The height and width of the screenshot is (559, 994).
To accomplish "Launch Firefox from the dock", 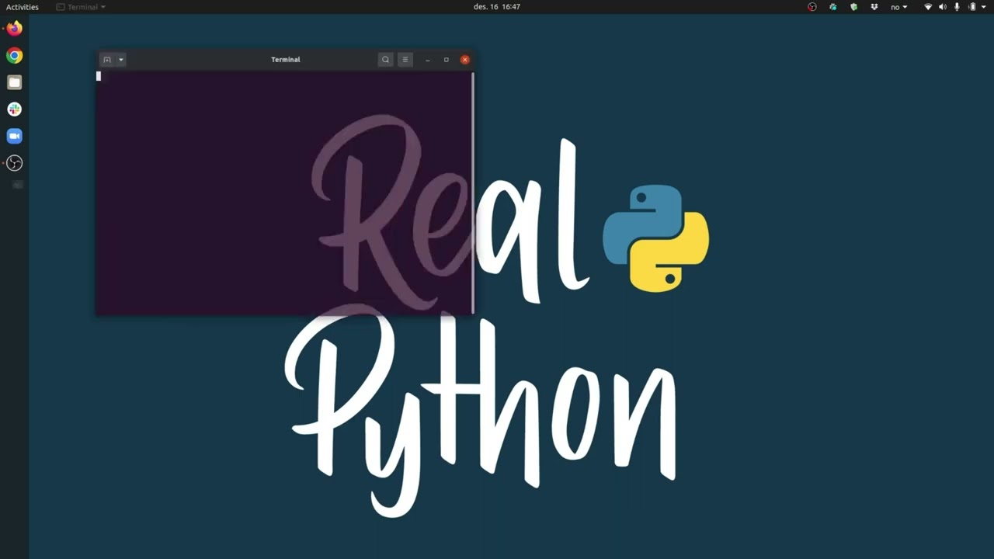I will point(14,29).
